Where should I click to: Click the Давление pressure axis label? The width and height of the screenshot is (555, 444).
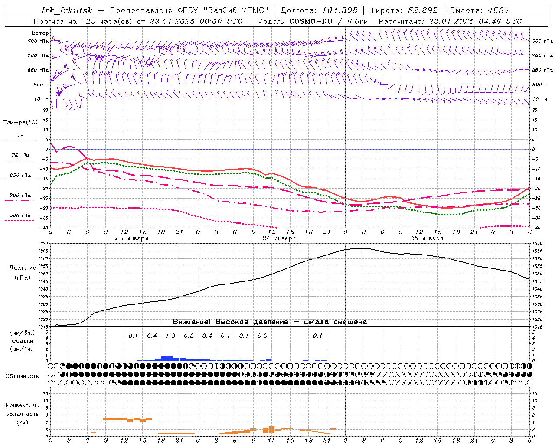click(23, 268)
